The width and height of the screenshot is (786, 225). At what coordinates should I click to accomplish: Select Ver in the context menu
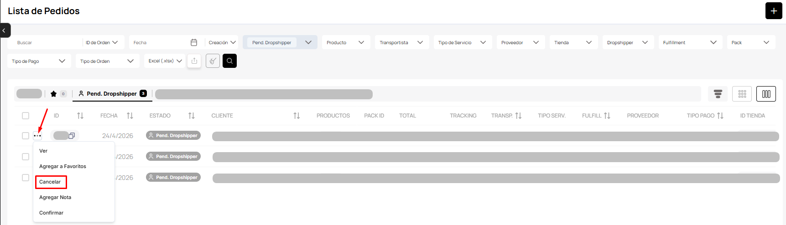73,151
